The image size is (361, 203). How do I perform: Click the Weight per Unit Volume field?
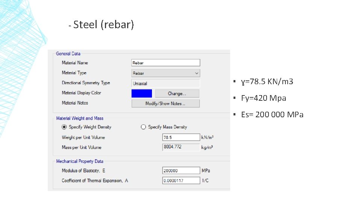click(181, 137)
